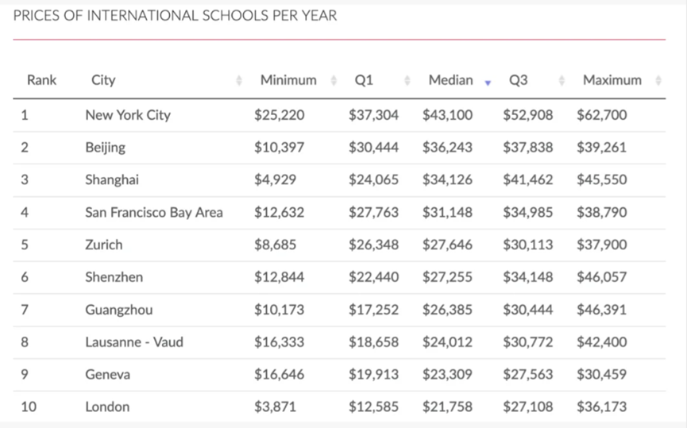Click the Zurich city name
687x428 pixels.
(x=104, y=245)
